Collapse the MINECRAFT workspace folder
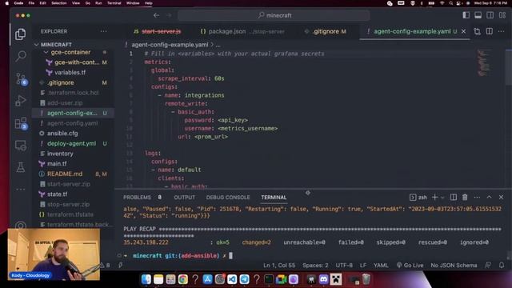The height and width of the screenshot is (288, 512). [x=56, y=45]
